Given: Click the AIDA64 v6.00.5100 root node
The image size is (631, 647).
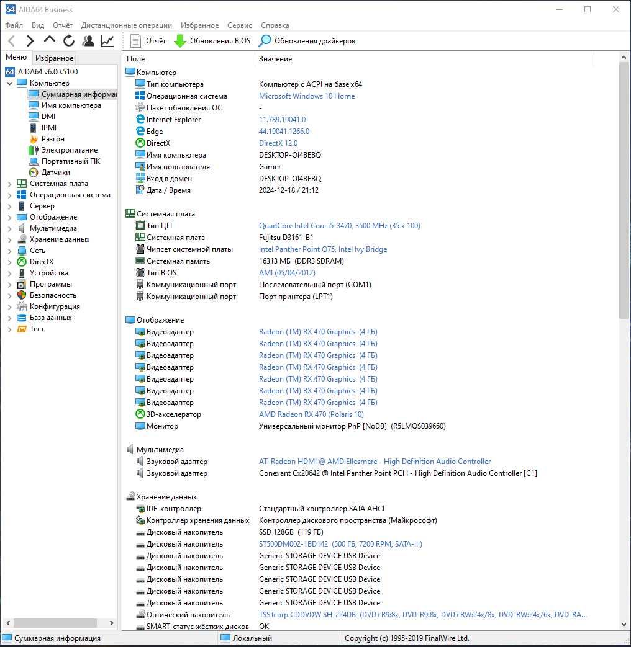Looking at the screenshot, I should [48, 71].
